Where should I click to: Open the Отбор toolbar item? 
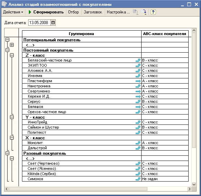pos(74,12)
